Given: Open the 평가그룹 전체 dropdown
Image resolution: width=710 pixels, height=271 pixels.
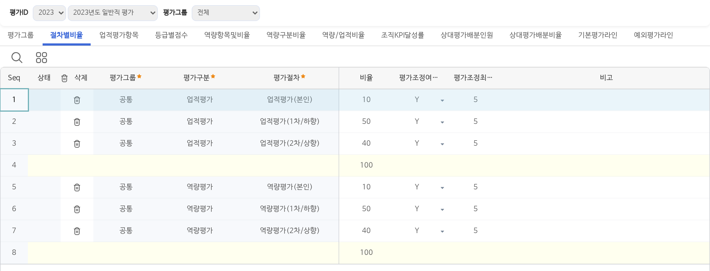Looking at the screenshot, I should pos(226,13).
